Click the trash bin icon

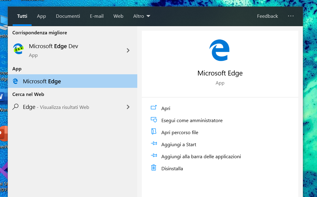click(x=154, y=168)
